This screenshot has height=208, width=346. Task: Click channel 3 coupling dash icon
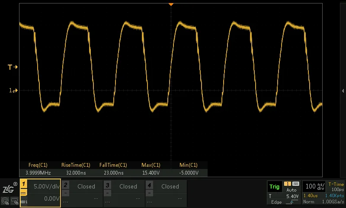pos(107,193)
